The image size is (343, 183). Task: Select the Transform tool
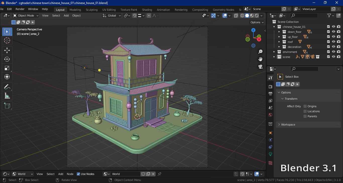7,77
